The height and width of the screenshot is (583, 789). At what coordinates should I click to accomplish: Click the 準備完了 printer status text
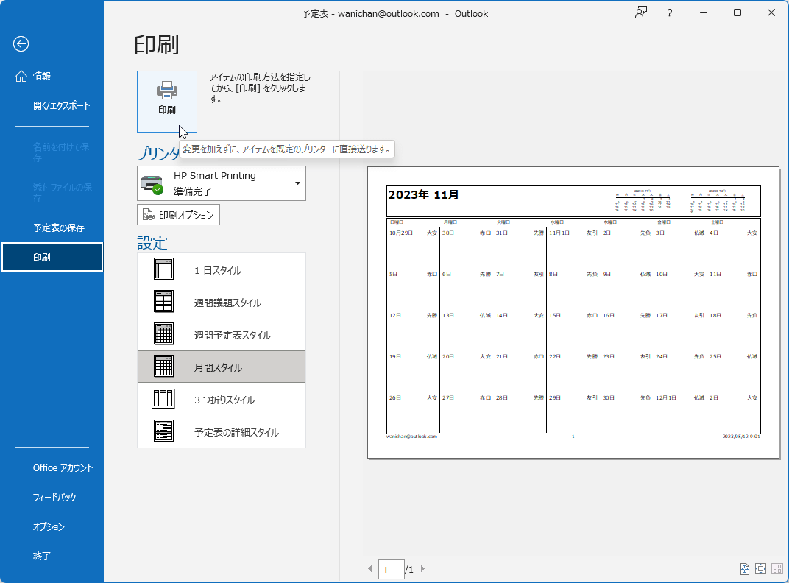(x=193, y=192)
